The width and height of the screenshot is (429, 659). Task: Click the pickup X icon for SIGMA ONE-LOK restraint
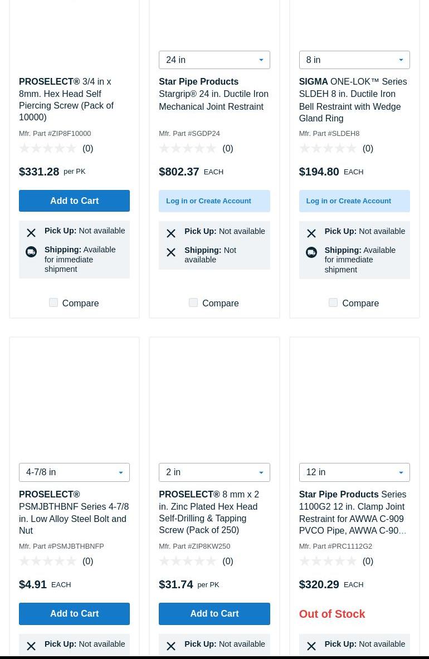(x=311, y=233)
